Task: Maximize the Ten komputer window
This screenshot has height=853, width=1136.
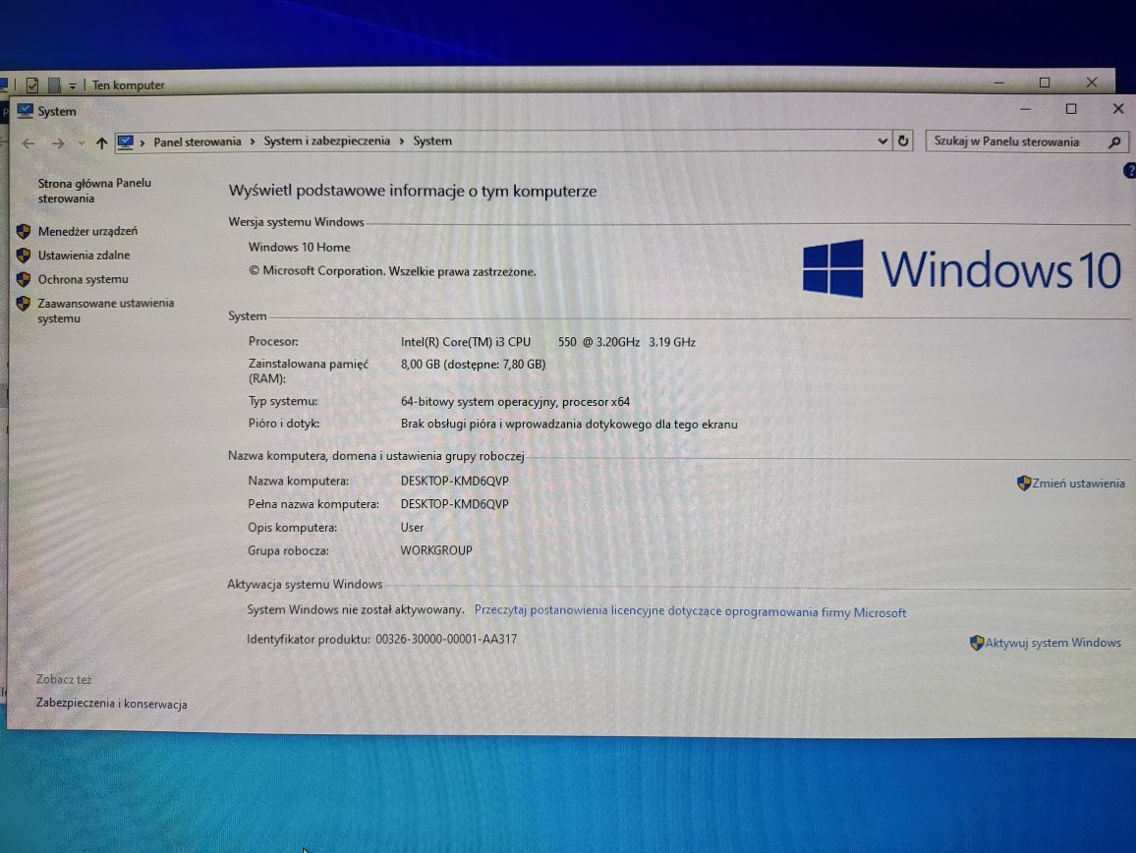Action: [x=1044, y=83]
